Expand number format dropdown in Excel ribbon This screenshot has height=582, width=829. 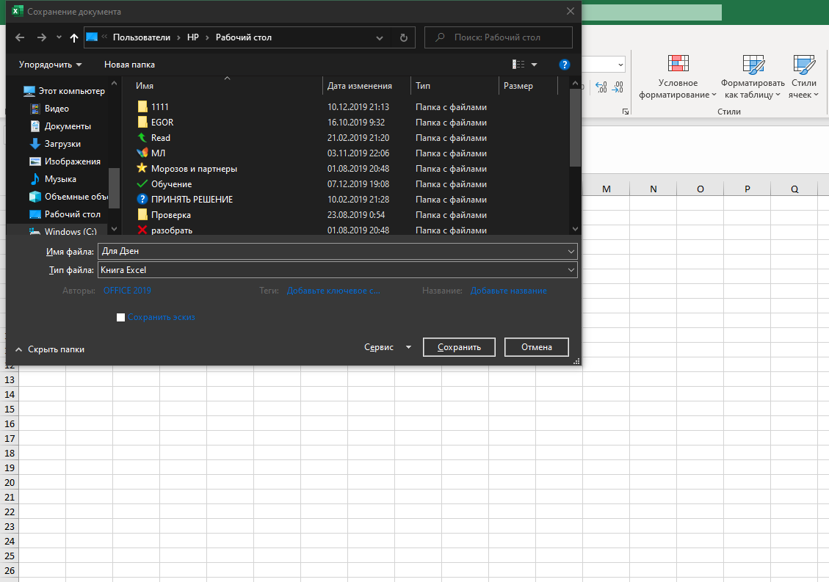[620, 65]
